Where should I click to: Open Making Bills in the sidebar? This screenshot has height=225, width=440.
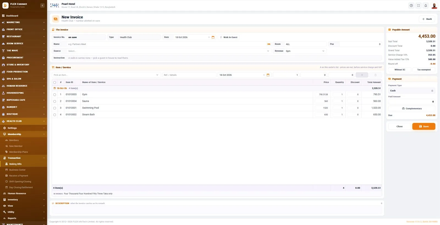coord(23,164)
